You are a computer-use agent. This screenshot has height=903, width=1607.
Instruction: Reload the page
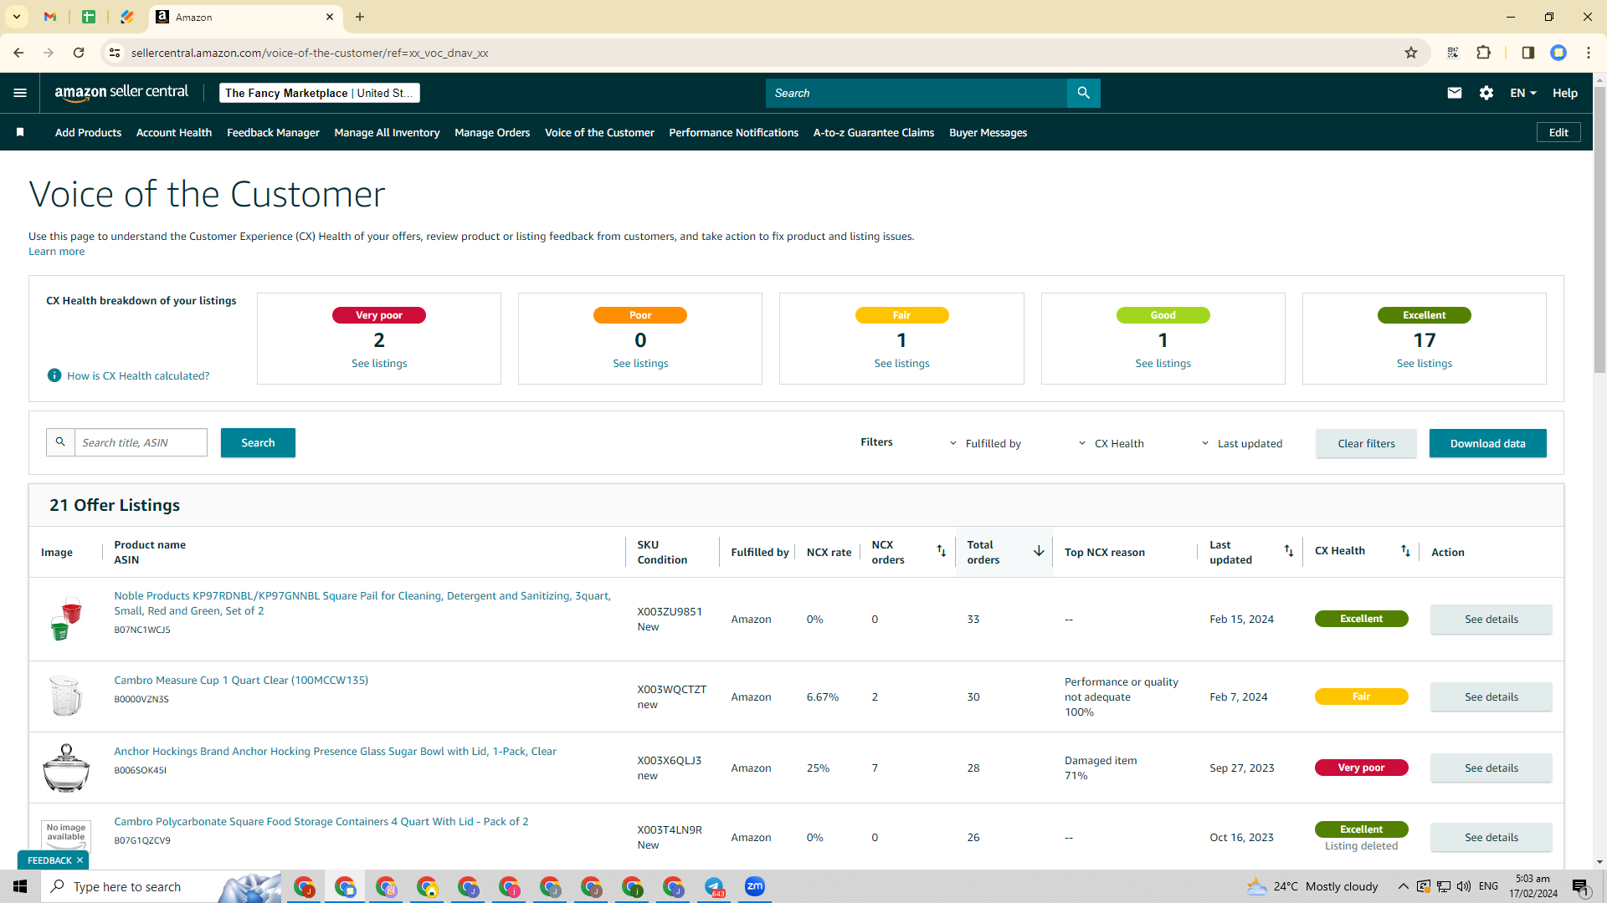point(79,53)
